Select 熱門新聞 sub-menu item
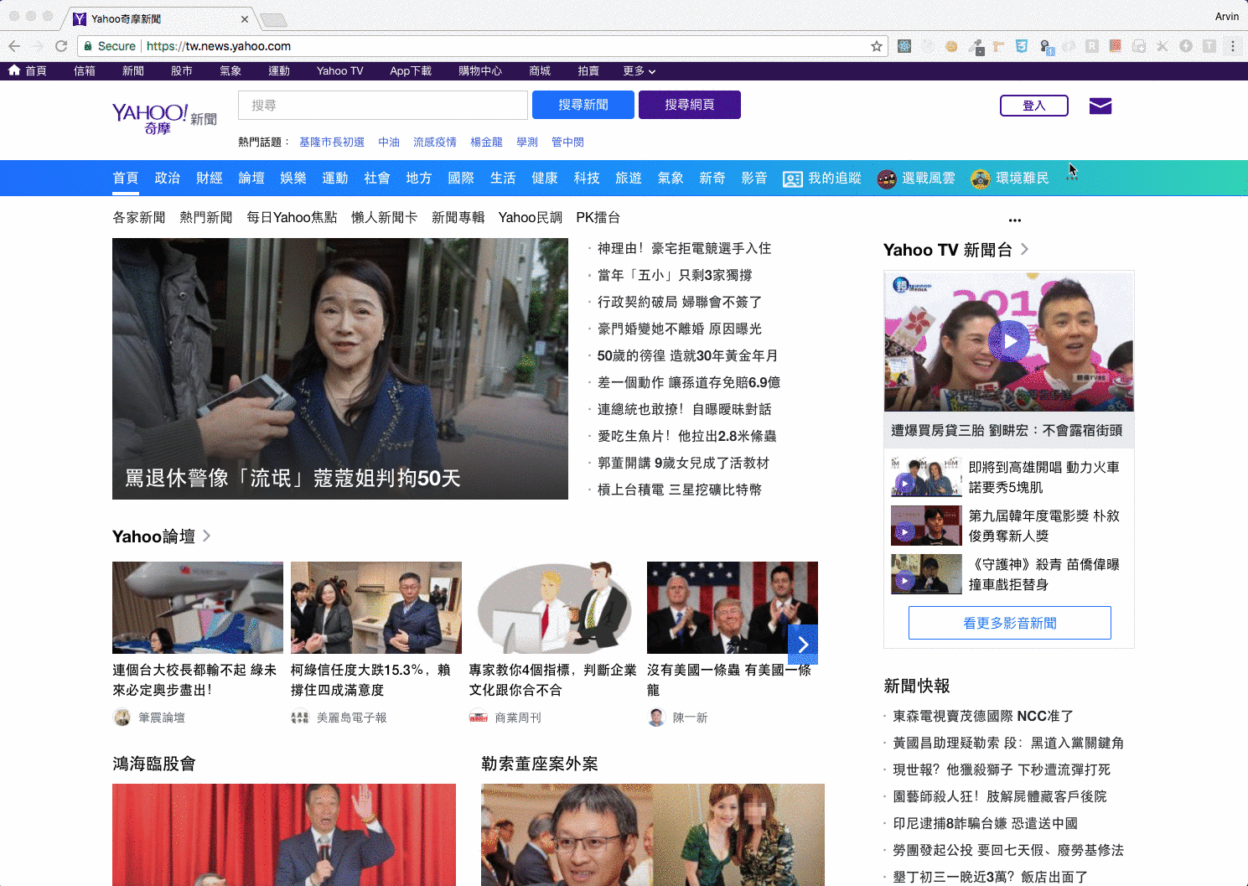 [x=206, y=217]
